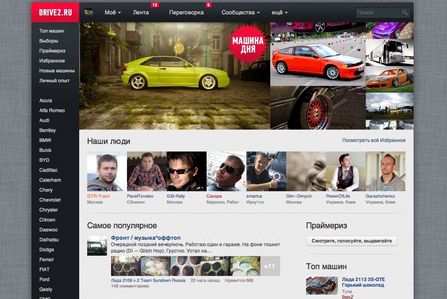Image resolution: width=447 pixels, height=299 pixels.
Task: Select Acura brand in sidebar
Action: click(46, 100)
